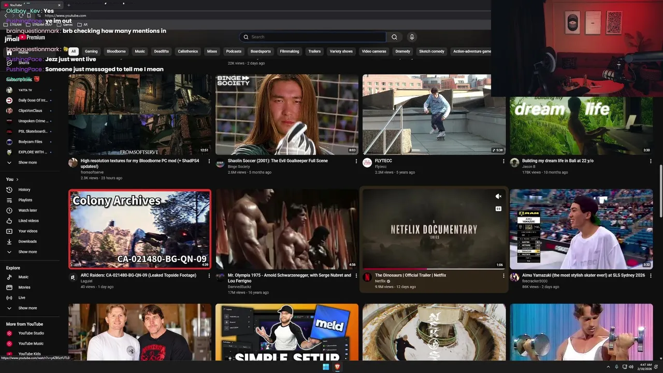
Task: Seek on Dinosaurs trailer progress bar
Action: click(x=434, y=269)
